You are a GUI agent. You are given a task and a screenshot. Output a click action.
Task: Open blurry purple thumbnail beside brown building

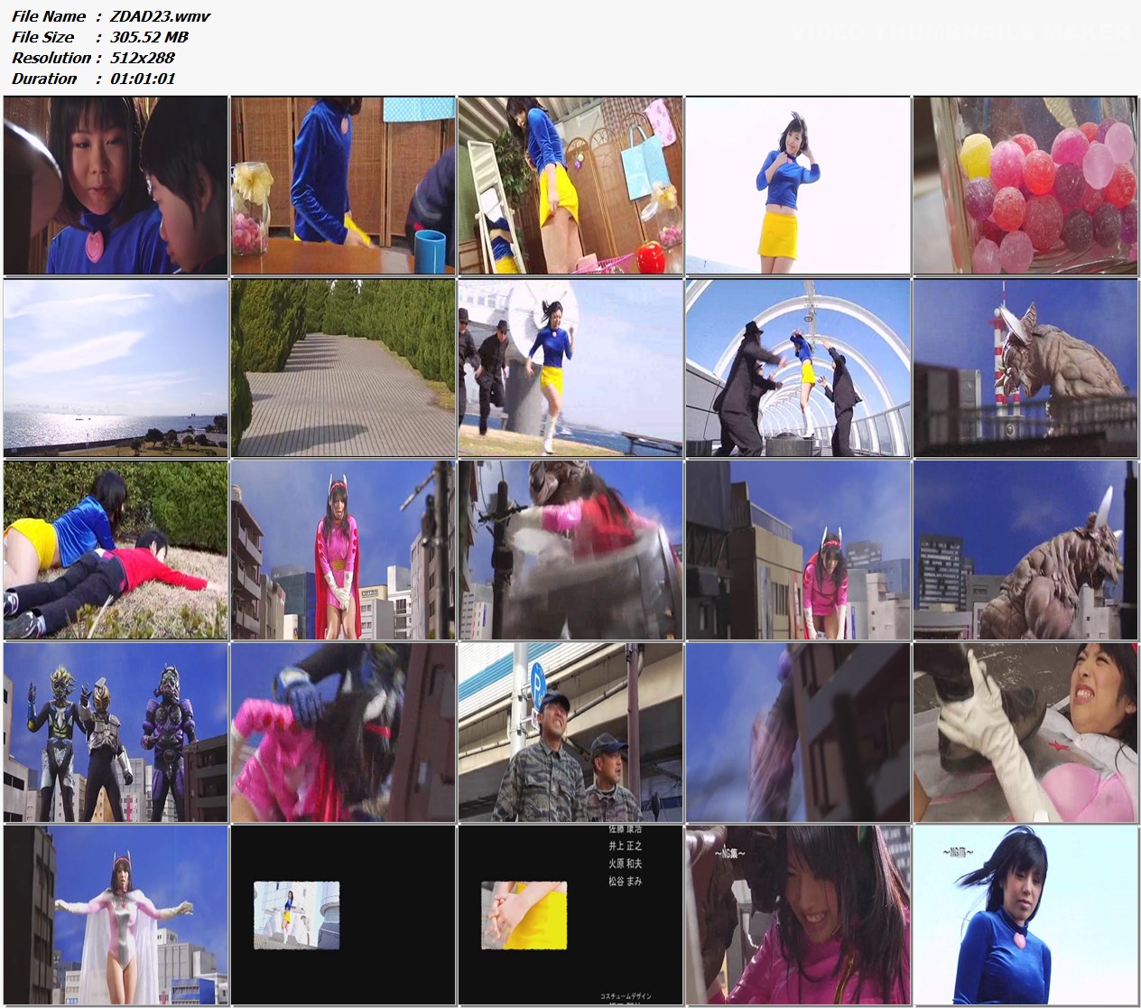coord(798,733)
